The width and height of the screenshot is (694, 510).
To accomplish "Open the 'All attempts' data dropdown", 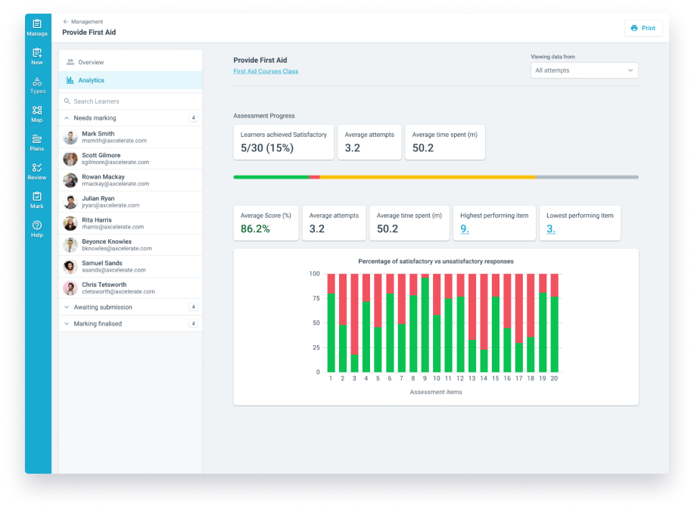I will [584, 70].
